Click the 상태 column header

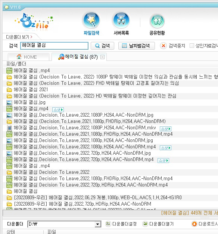click(x=10, y=232)
